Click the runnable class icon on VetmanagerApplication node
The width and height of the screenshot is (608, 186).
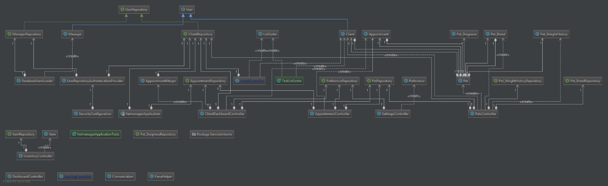pos(122,114)
